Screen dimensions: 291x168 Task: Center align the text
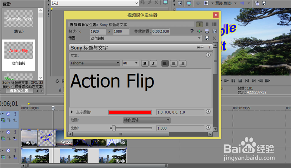point(173,63)
